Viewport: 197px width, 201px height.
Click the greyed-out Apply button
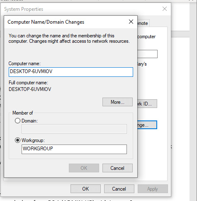(x=153, y=189)
